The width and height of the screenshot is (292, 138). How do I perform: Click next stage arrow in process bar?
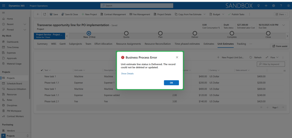pyautogui.click(x=287, y=36)
